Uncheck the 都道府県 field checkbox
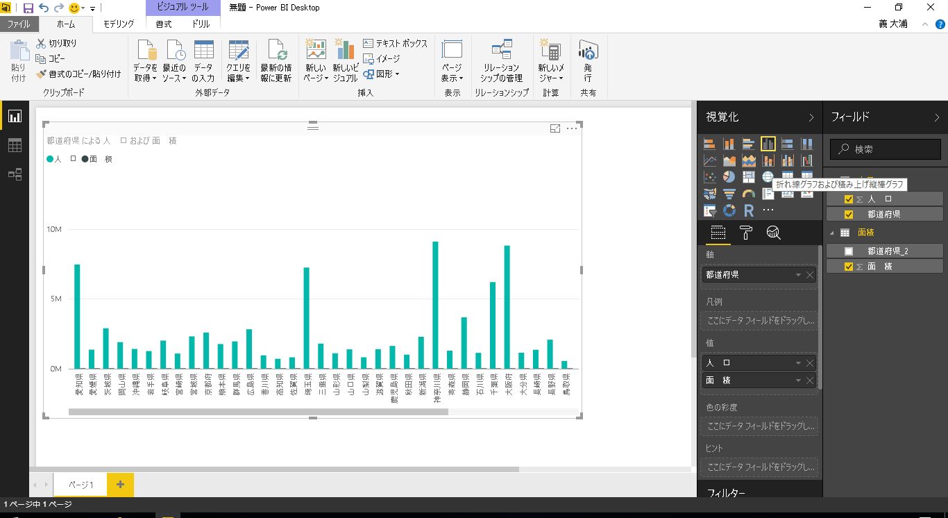This screenshot has height=518, width=948. [848, 215]
